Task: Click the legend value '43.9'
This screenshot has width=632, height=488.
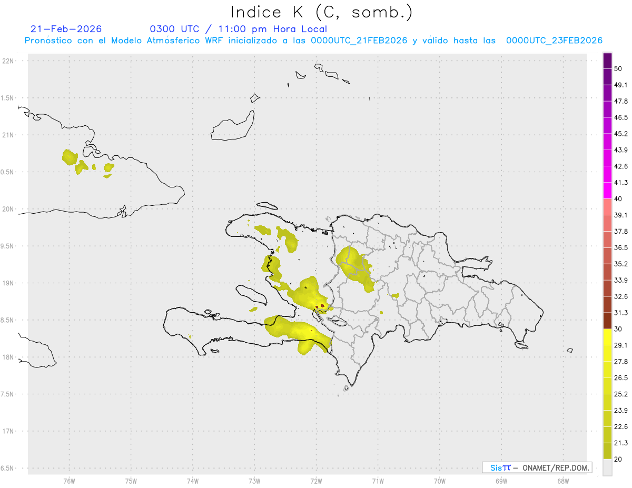Action: pyautogui.click(x=621, y=150)
